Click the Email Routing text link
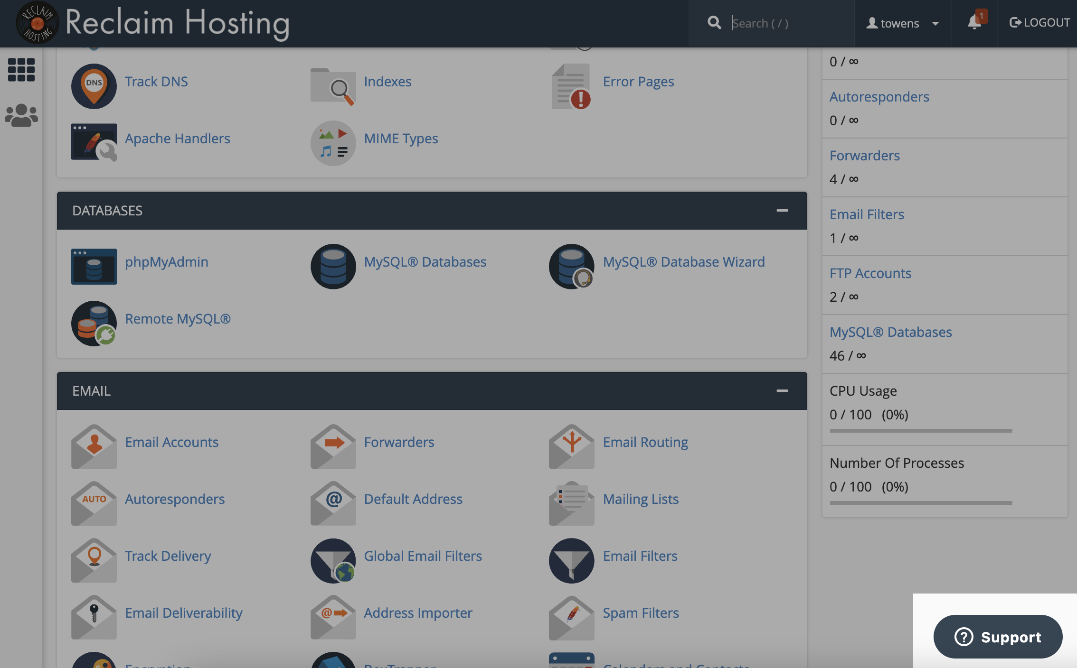The image size is (1077, 668). (x=645, y=442)
